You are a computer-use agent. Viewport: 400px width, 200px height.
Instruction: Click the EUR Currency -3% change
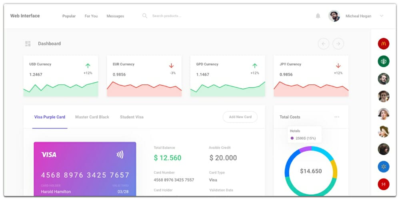tap(173, 73)
